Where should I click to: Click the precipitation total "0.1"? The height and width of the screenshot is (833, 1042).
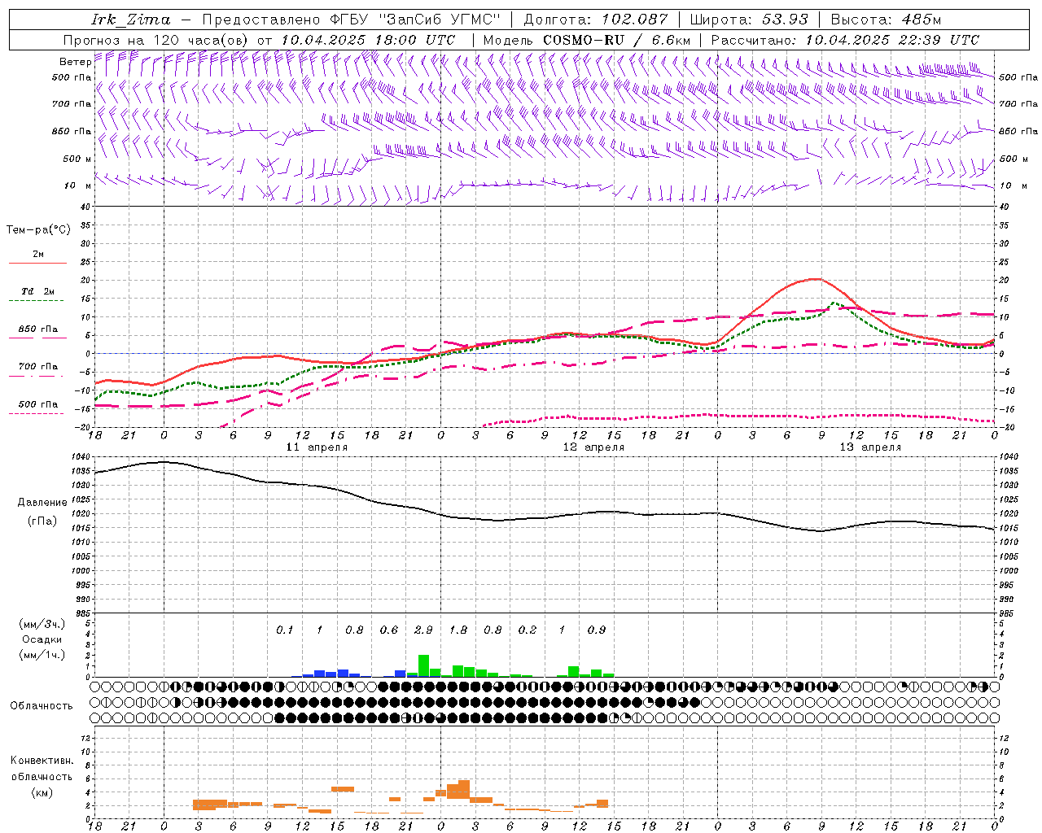pos(284,630)
